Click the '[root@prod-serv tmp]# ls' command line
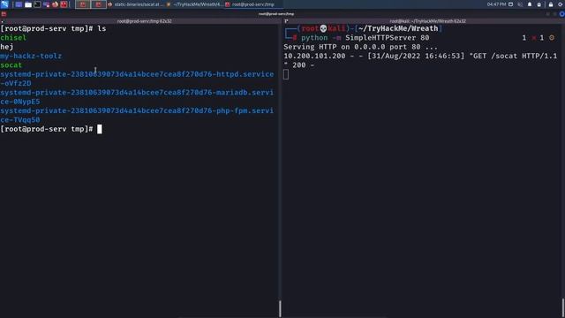 click(x=53, y=28)
